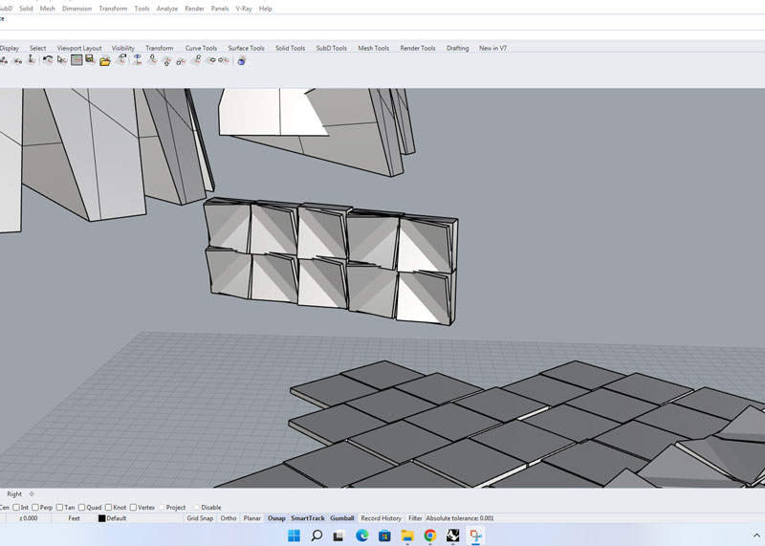
Task: Enable the Quad object snap checkbox
Action: pos(83,507)
